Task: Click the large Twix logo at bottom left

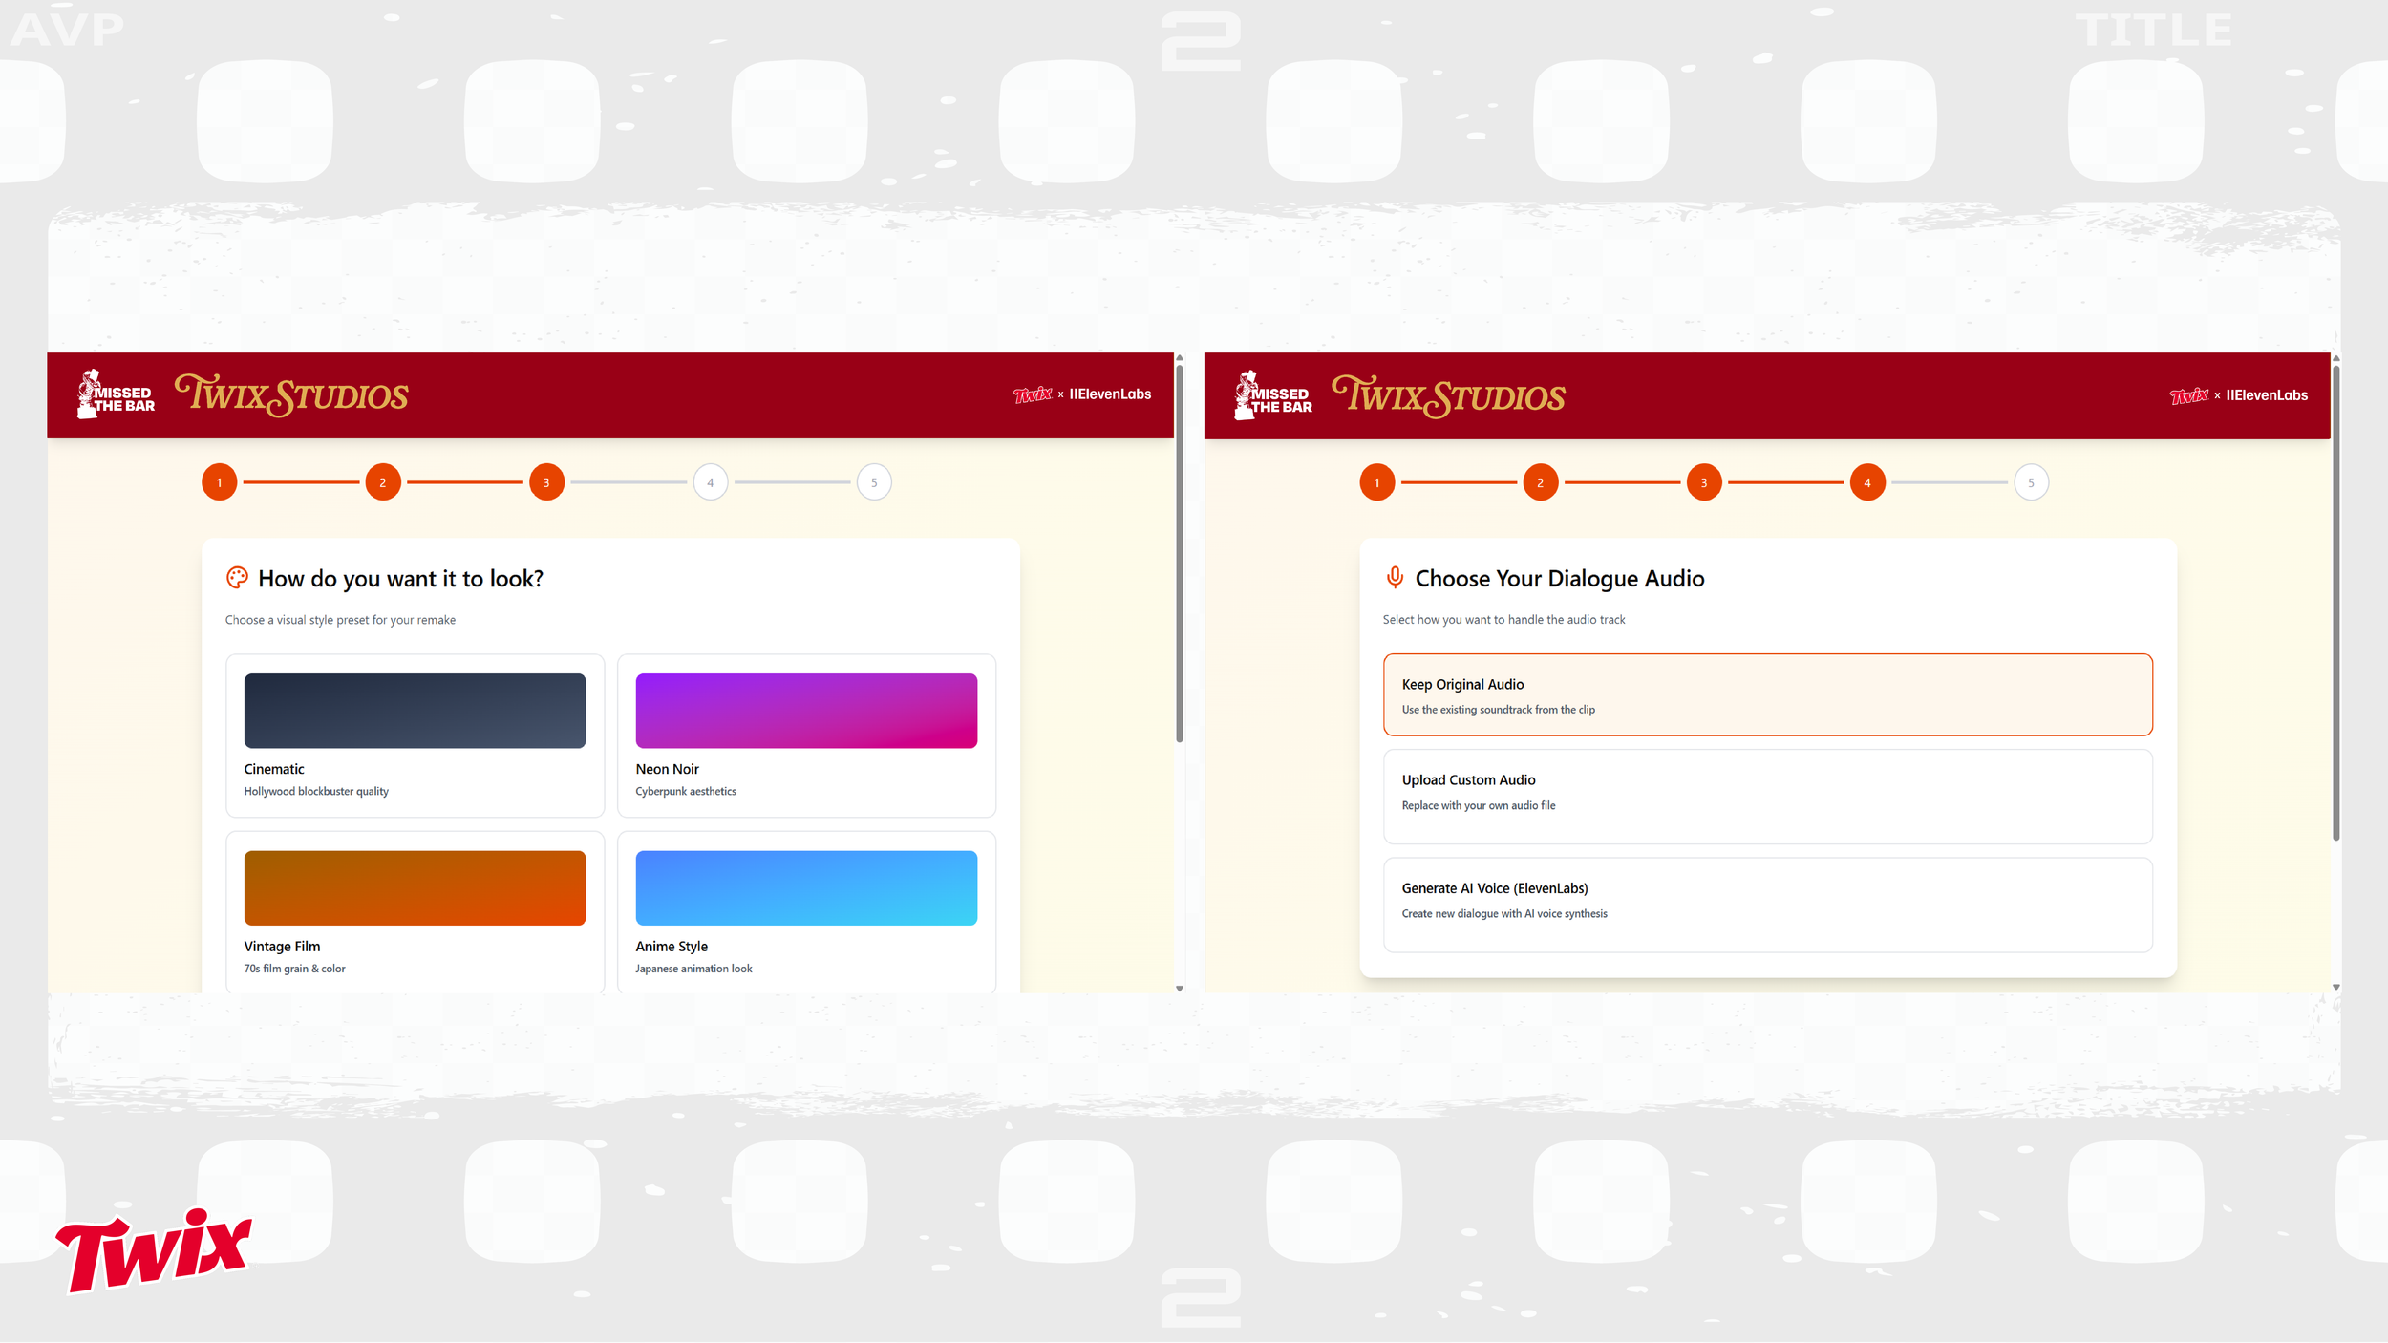Action: coord(154,1250)
